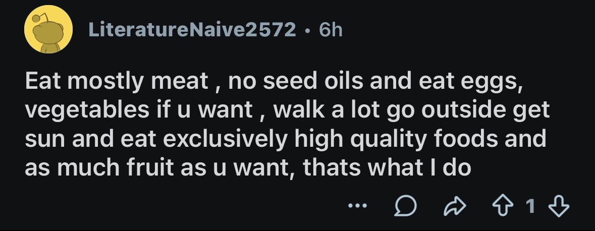Click the word "vegetables" in the comment

[x=87, y=110]
